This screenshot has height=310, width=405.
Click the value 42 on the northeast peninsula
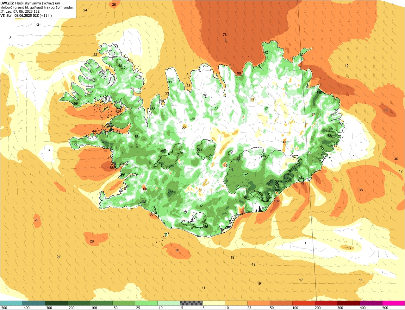pyautogui.click(x=266, y=53)
